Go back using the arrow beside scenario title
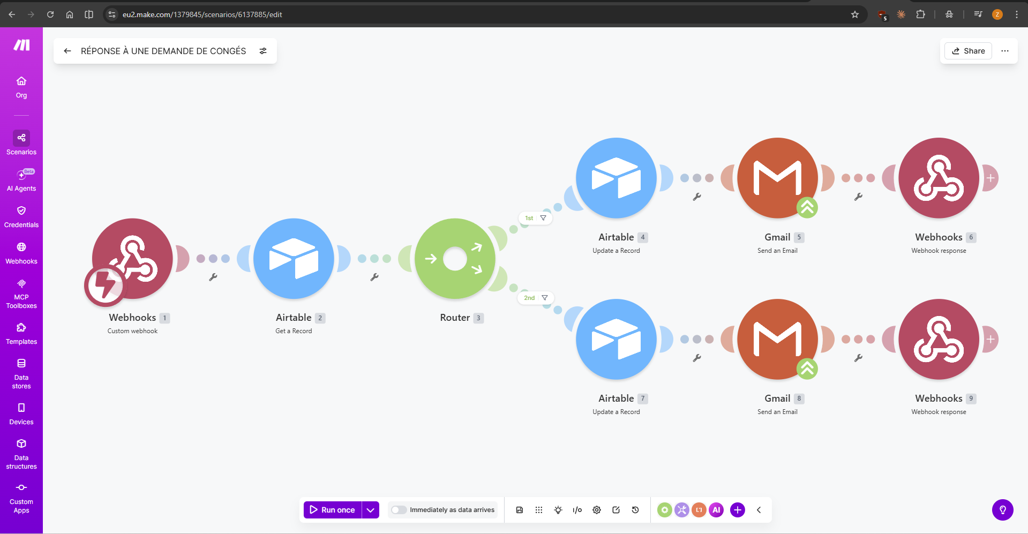This screenshot has height=534, width=1028. coord(67,51)
